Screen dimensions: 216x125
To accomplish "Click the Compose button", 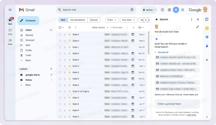I will point(28,20).
